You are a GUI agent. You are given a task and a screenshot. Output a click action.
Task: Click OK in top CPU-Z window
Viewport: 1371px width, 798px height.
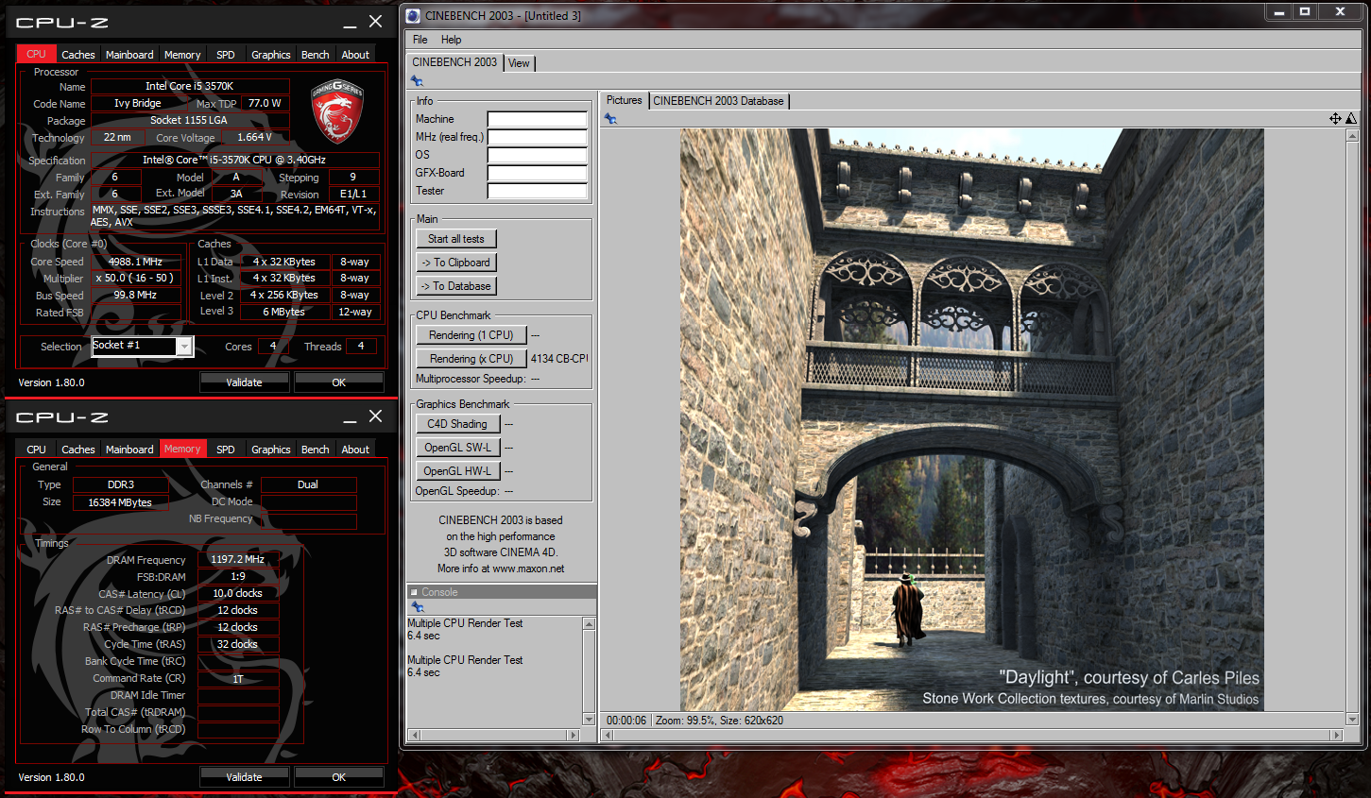[x=339, y=382]
